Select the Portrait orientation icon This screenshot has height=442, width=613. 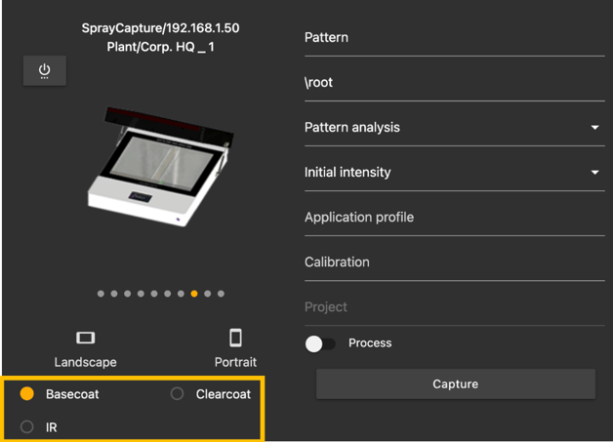click(x=235, y=338)
